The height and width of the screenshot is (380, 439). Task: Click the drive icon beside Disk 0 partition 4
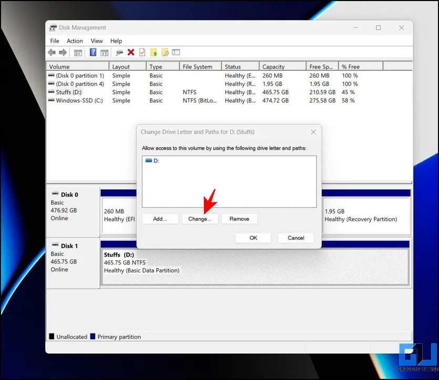(x=51, y=83)
